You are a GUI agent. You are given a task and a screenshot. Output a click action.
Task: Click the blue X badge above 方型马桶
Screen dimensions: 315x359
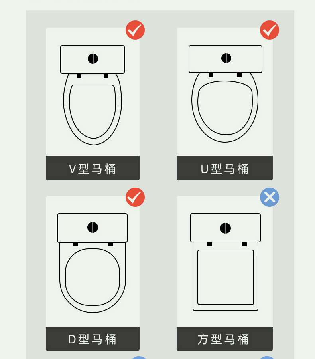click(x=270, y=197)
